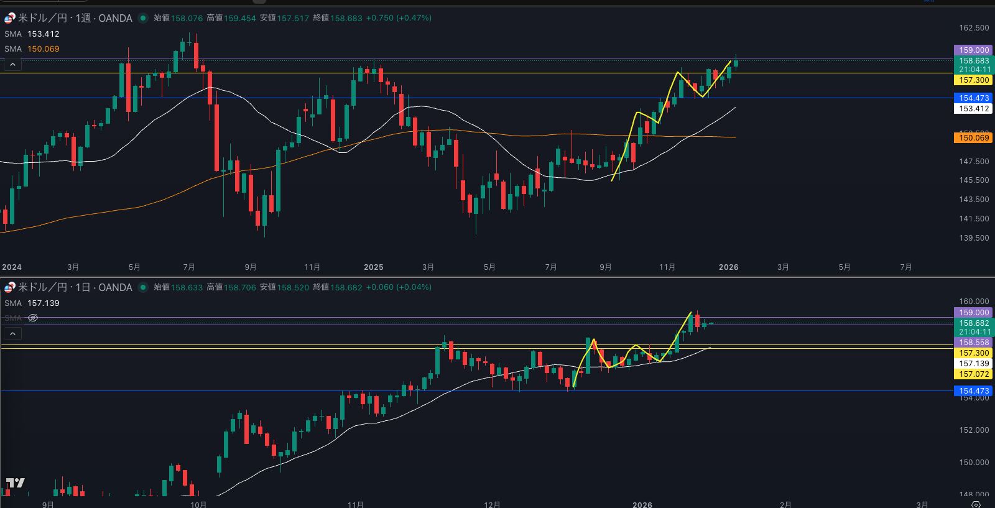Open chart settings hexagon gear icon
The height and width of the screenshot is (508, 995).
pos(976,504)
